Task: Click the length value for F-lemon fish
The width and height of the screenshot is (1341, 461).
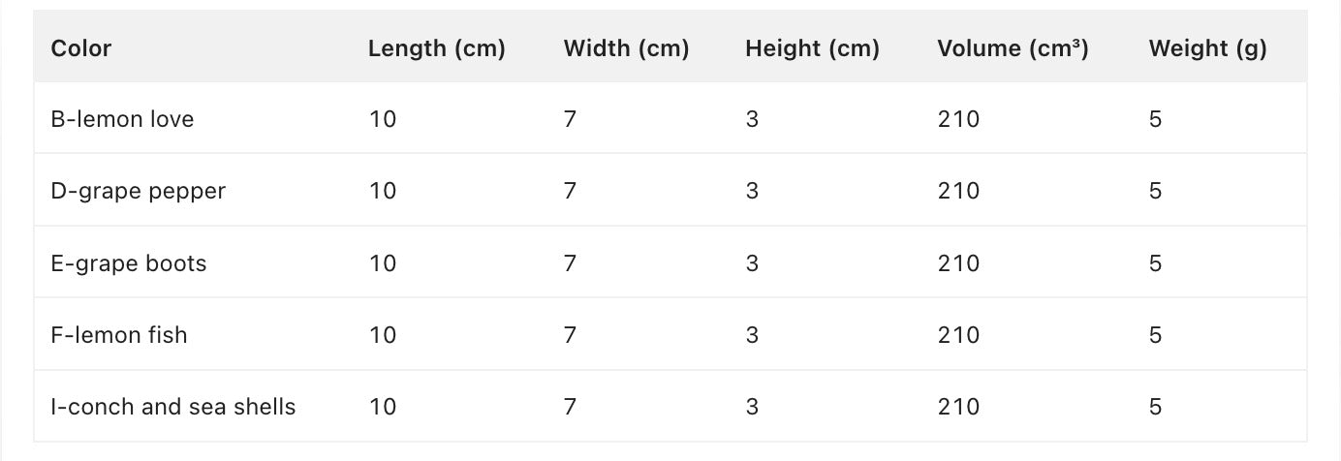Action: click(x=383, y=335)
